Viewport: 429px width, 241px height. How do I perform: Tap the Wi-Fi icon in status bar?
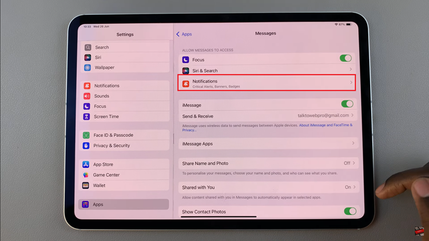coord(336,25)
